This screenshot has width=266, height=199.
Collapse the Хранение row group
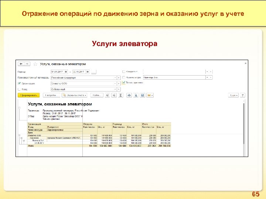[21, 138]
